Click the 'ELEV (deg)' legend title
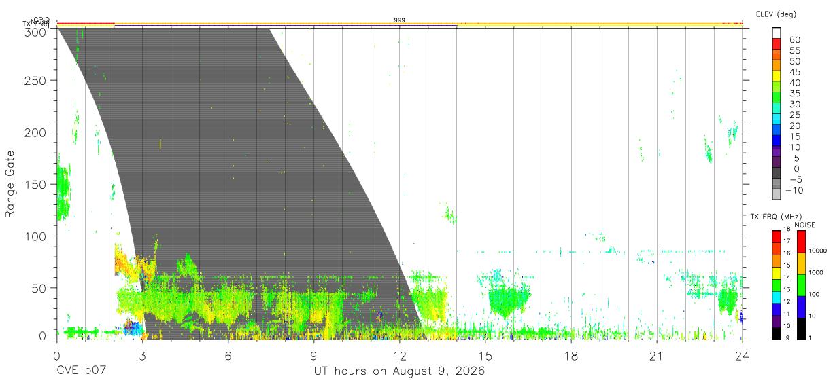The image size is (835, 385). [x=776, y=14]
